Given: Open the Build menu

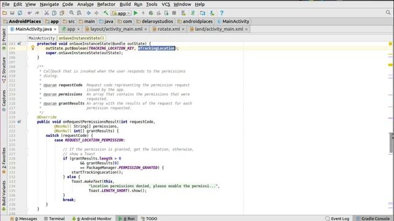Looking at the screenshot, I should coord(125,4).
